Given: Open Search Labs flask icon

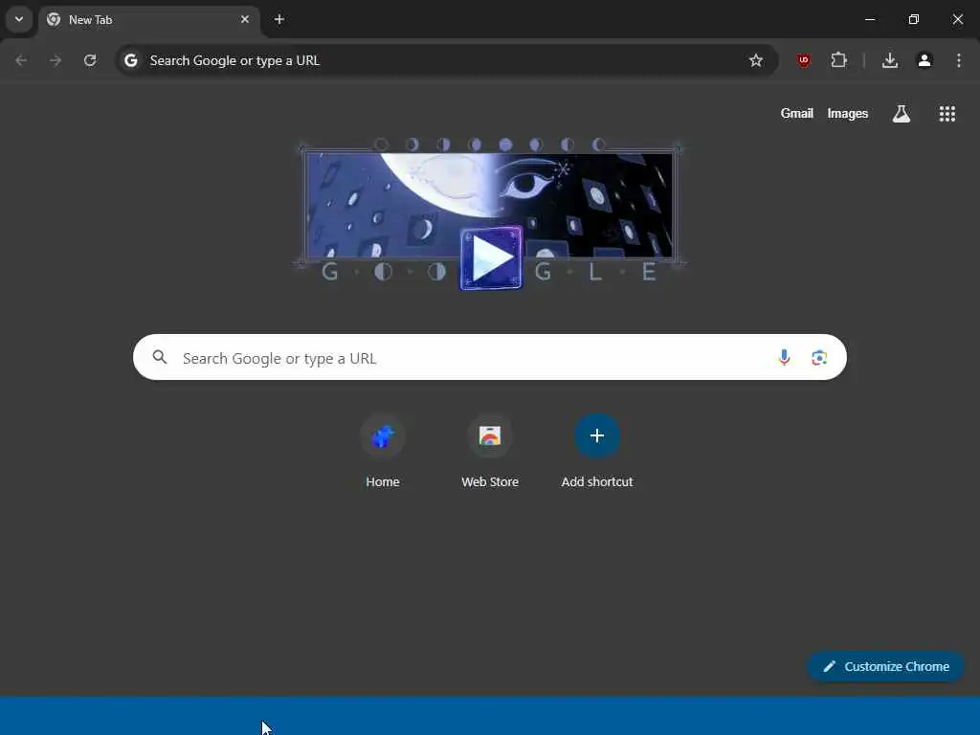Looking at the screenshot, I should pos(902,114).
